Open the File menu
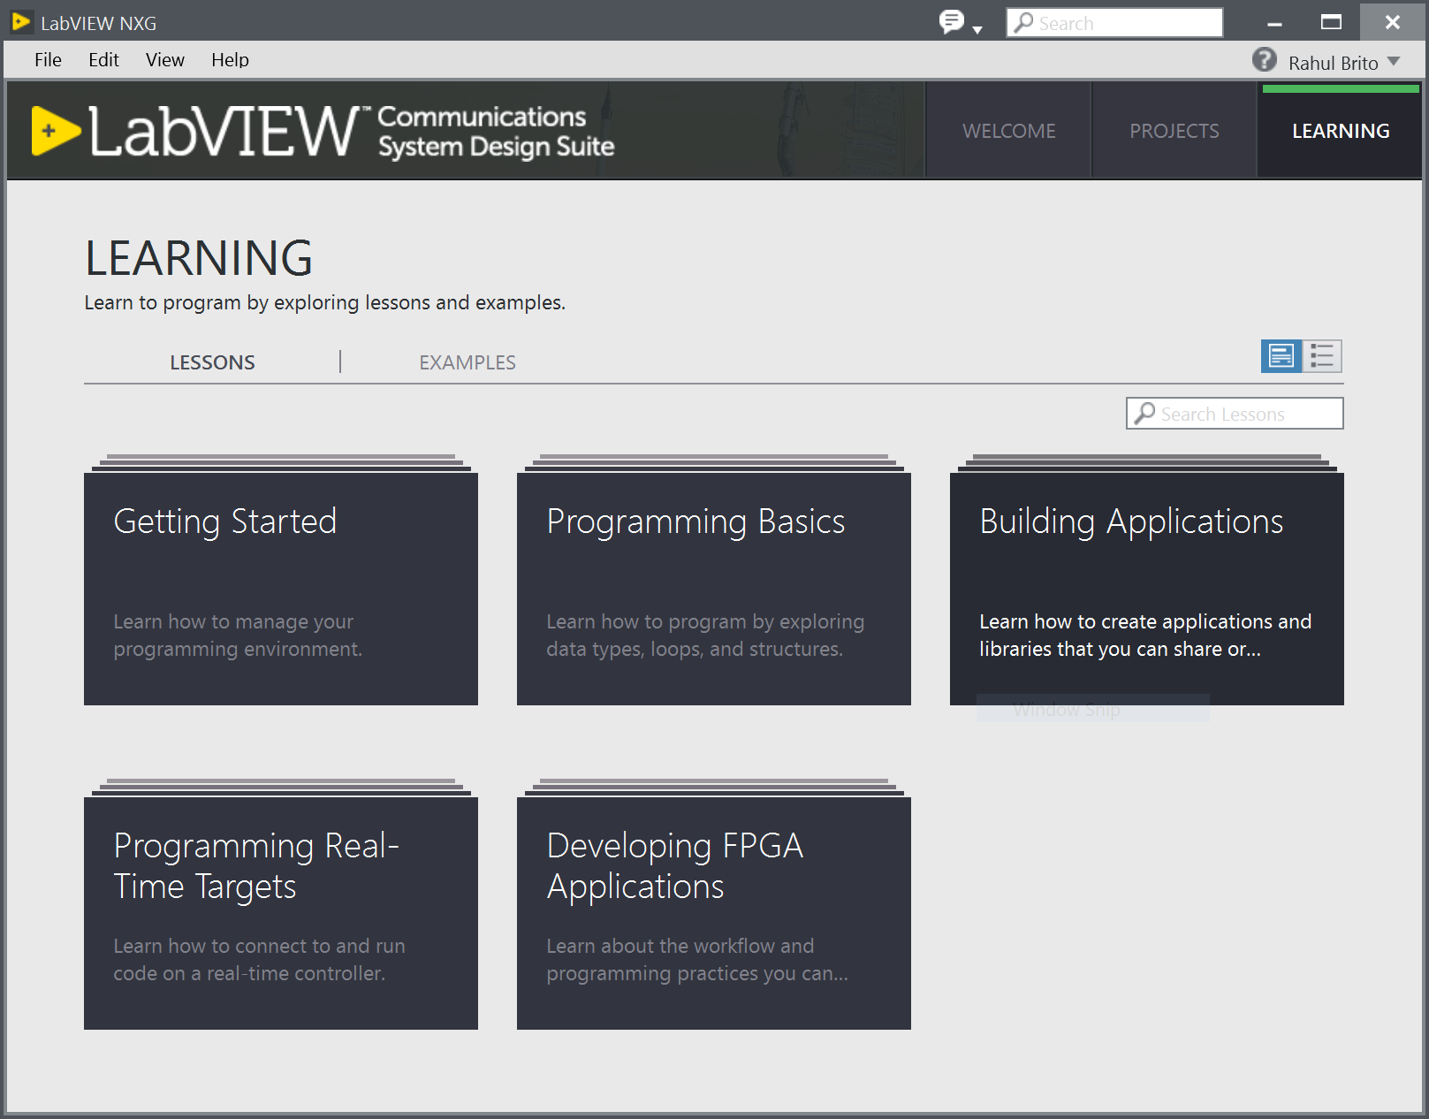Screen dimensions: 1429x1119 pyautogui.click(x=48, y=60)
